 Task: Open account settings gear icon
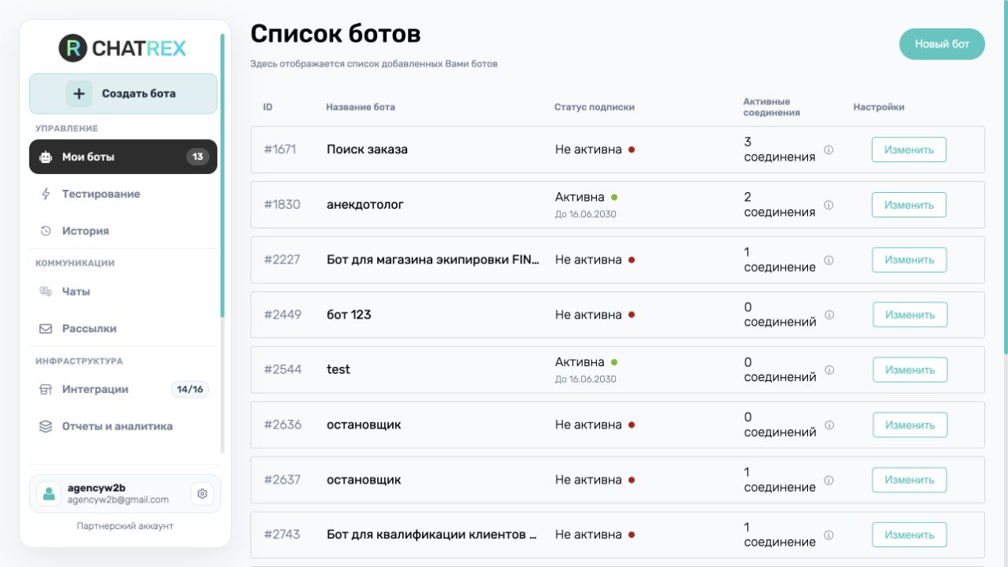coord(202,493)
